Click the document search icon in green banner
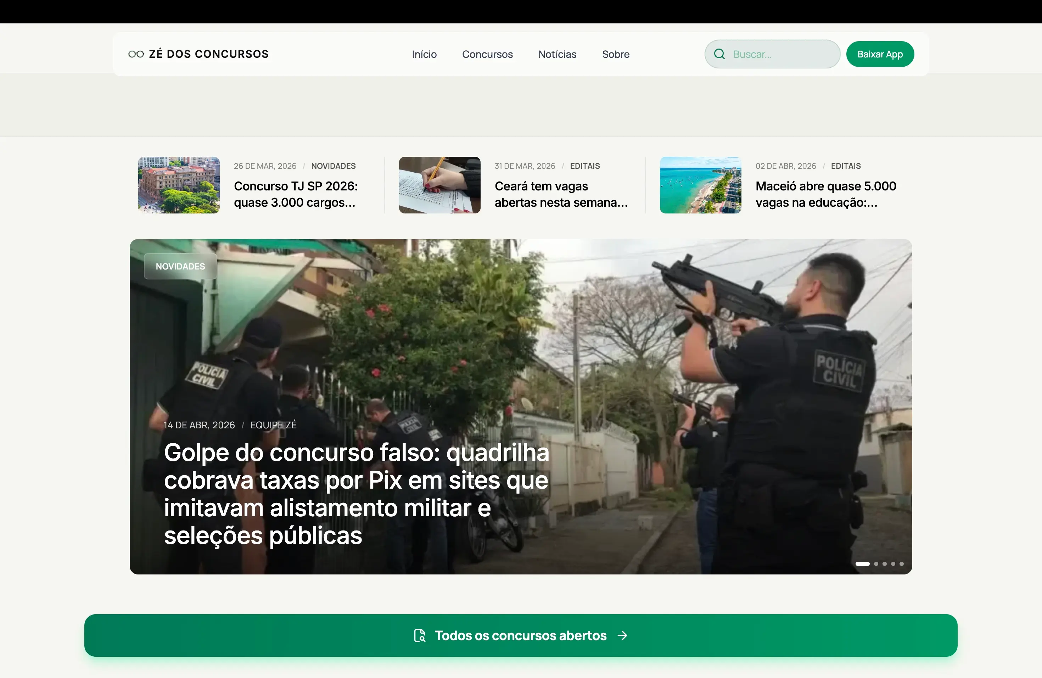Screen dimensions: 1042x678 click(419, 635)
